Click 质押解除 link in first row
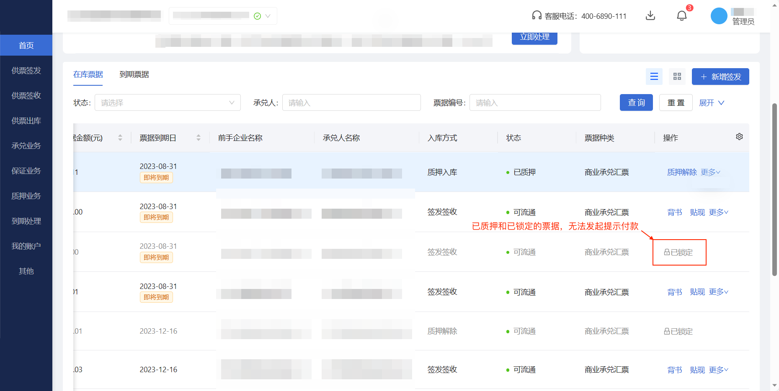Viewport: 779px width, 391px height. coord(682,172)
